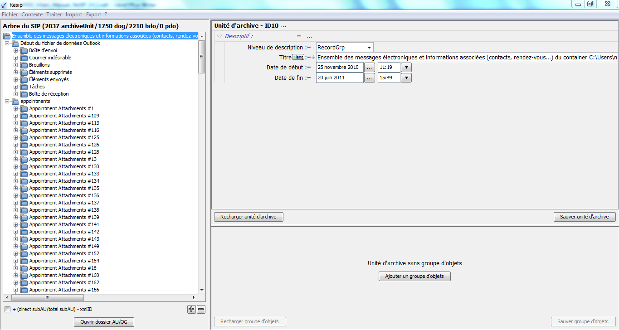
Task: Remove the Niveau de description field with red minus
Action: click(x=309, y=48)
